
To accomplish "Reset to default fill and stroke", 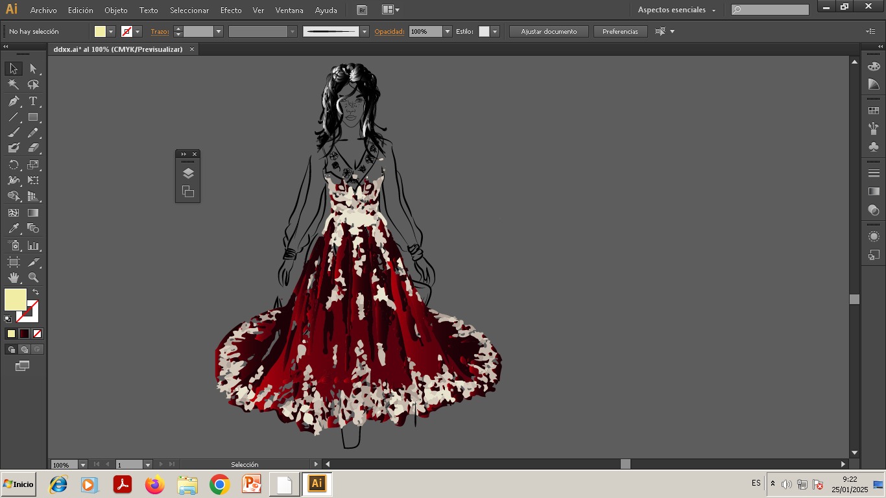I will 8,319.
